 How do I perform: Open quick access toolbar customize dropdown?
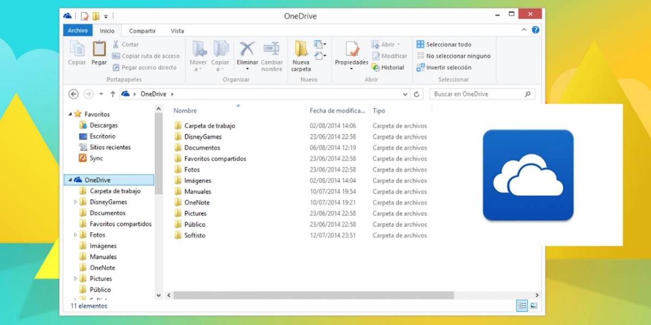click(106, 16)
